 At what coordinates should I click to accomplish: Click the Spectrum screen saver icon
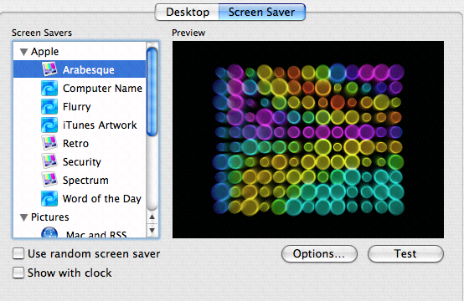click(49, 180)
